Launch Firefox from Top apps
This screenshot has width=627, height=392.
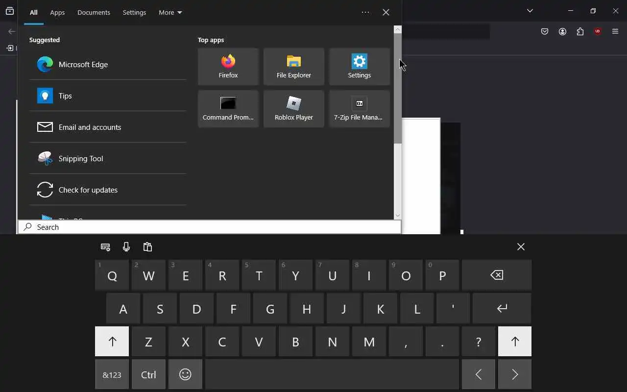coord(228,67)
